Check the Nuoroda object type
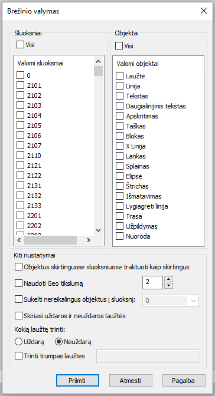Screen dimensions: 215x396 119,236
